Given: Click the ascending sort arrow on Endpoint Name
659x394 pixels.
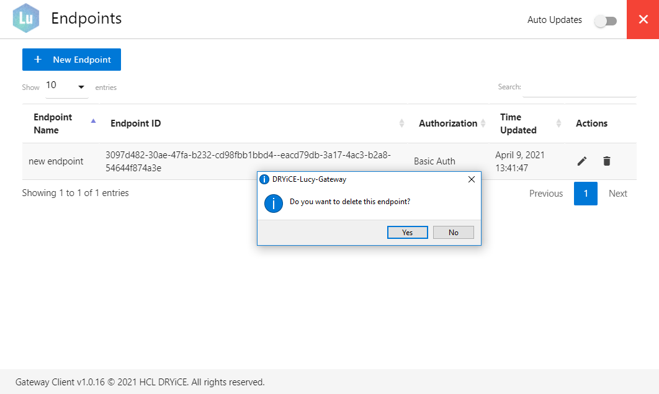Looking at the screenshot, I should click(92, 122).
